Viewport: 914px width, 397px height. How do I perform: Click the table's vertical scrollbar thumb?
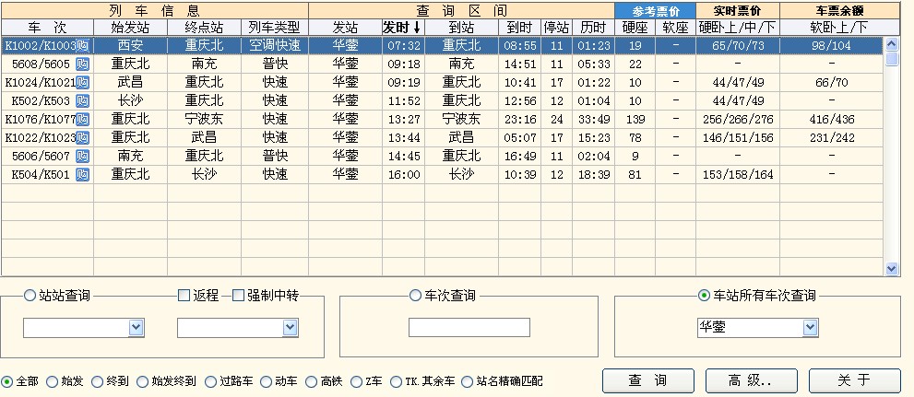click(x=892, y=59)
